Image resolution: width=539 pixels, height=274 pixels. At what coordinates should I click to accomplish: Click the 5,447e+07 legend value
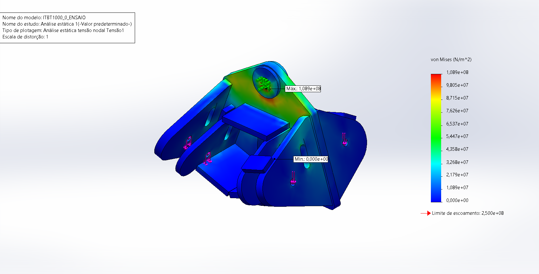click(x=457, y=136)
